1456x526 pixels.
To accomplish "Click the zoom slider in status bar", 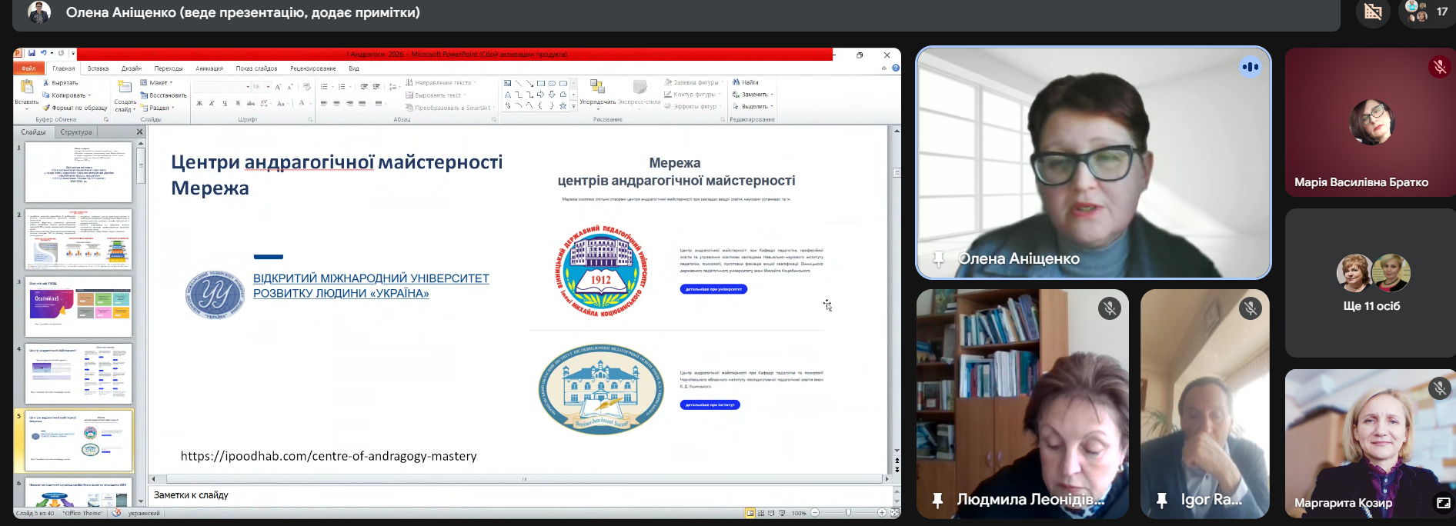I will pyautogui.click(x=848, y=513).
